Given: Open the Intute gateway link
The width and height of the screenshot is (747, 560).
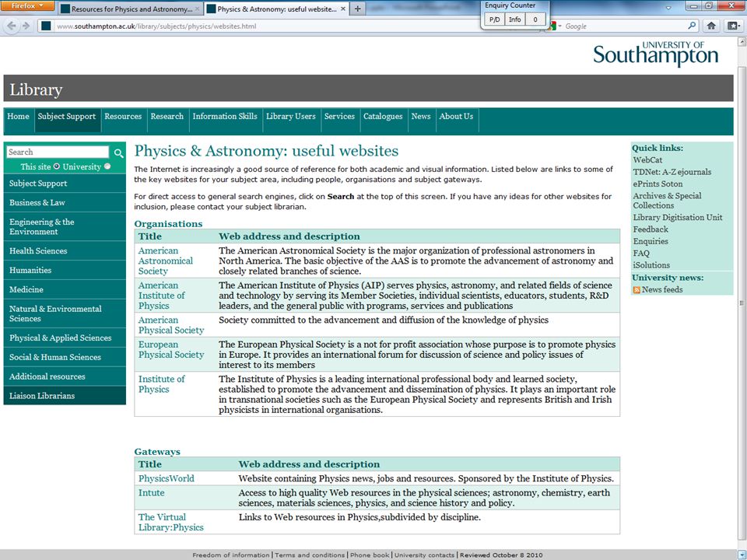Looking at the screenshot, I should (x=152, y=493).
